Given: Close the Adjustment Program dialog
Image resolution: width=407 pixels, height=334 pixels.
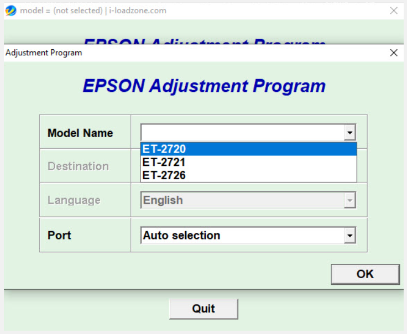Looking at the screenshot, I should tap(394, 53).
